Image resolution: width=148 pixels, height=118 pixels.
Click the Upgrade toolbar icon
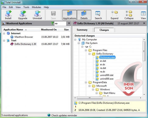pos(23,15)
